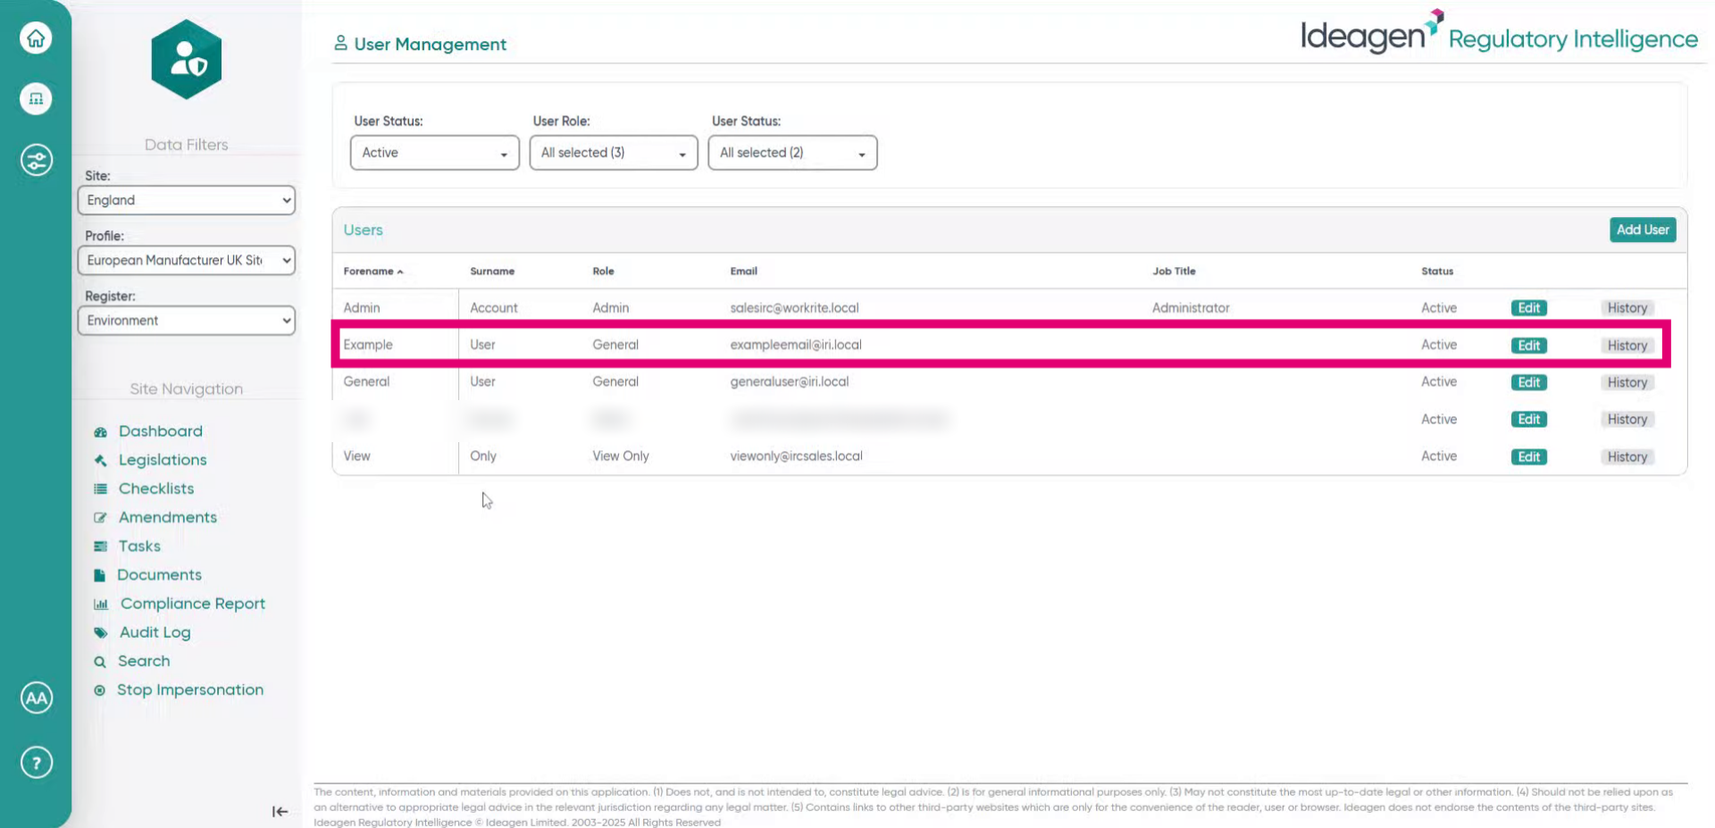
Task: Click the Search magnifier icon
Action: tap(99, 662)
